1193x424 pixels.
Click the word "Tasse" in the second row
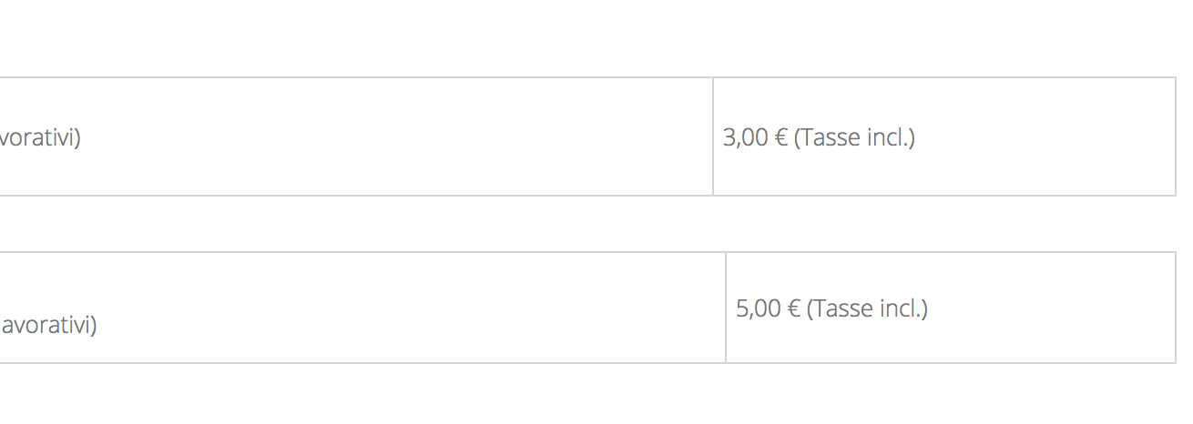pos(842,308)
